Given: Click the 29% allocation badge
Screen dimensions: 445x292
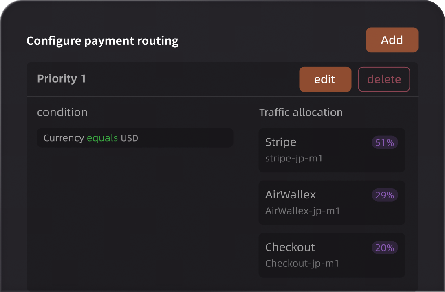Looking at the screenshot, I should tap(385, 195).
